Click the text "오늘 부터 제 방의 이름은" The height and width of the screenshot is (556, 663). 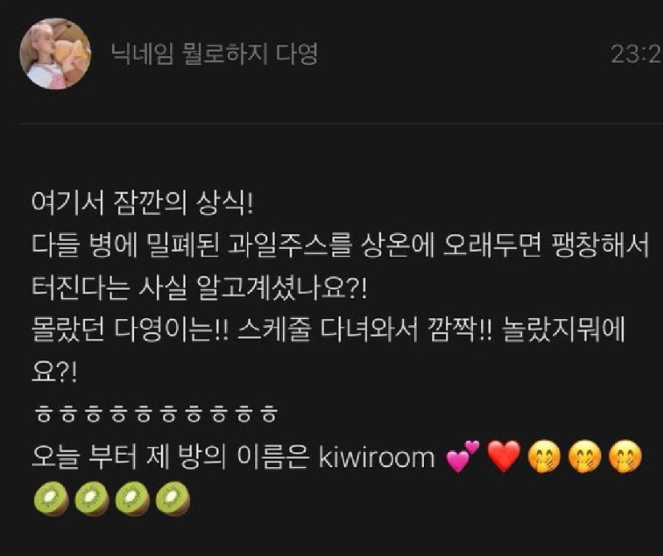(x=169, y=457)
